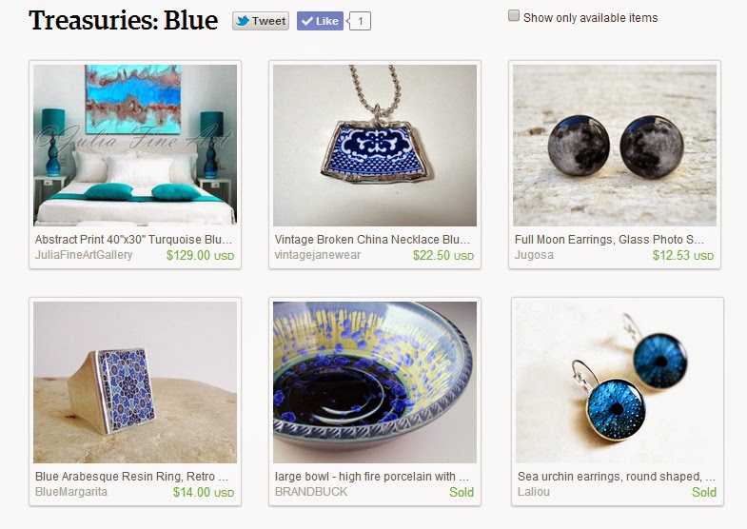The image size is (747, 529).
Task: Click the Vintage Broken China Necklace title
Action: click(x=372, y=240)
